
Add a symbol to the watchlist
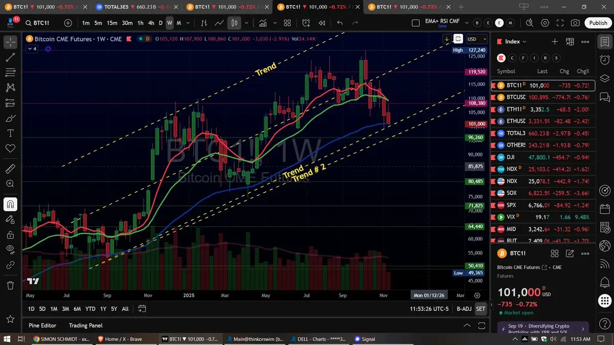point(555,41)
